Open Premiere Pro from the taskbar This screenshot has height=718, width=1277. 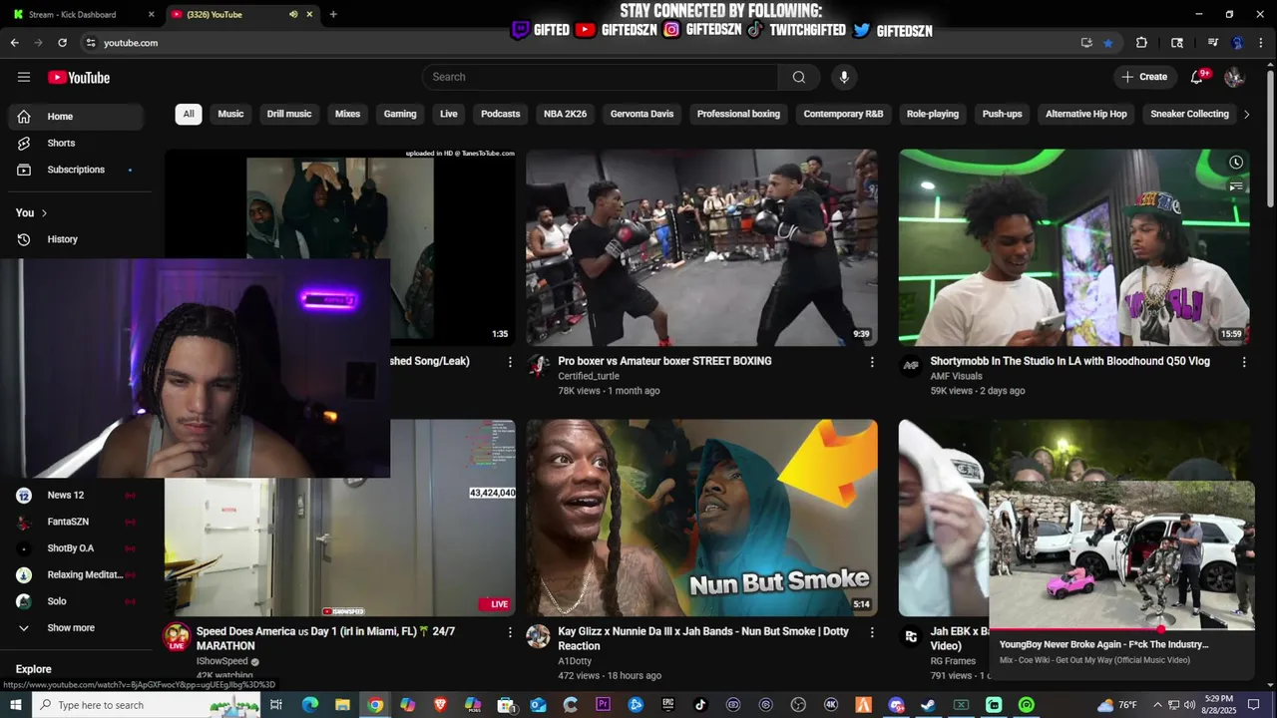click(x=604, y=705)
